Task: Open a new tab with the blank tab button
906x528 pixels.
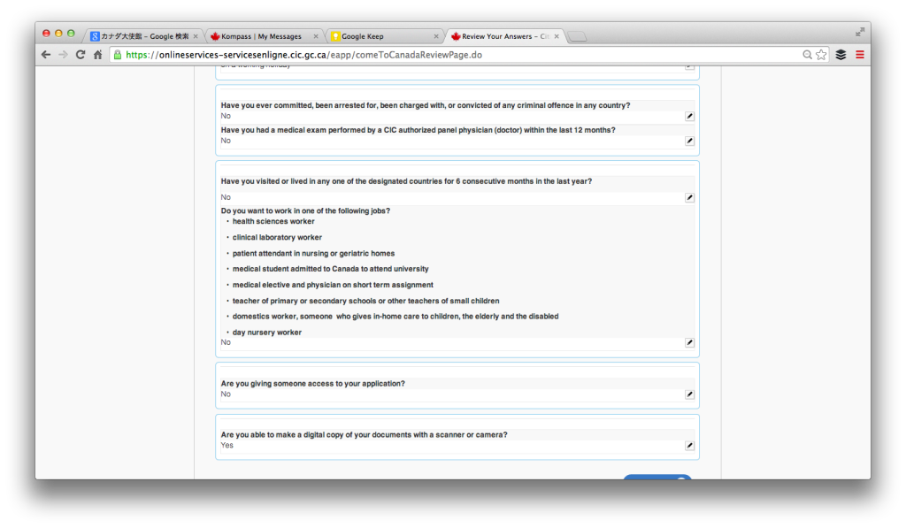Action: click(x=577, y=37)
